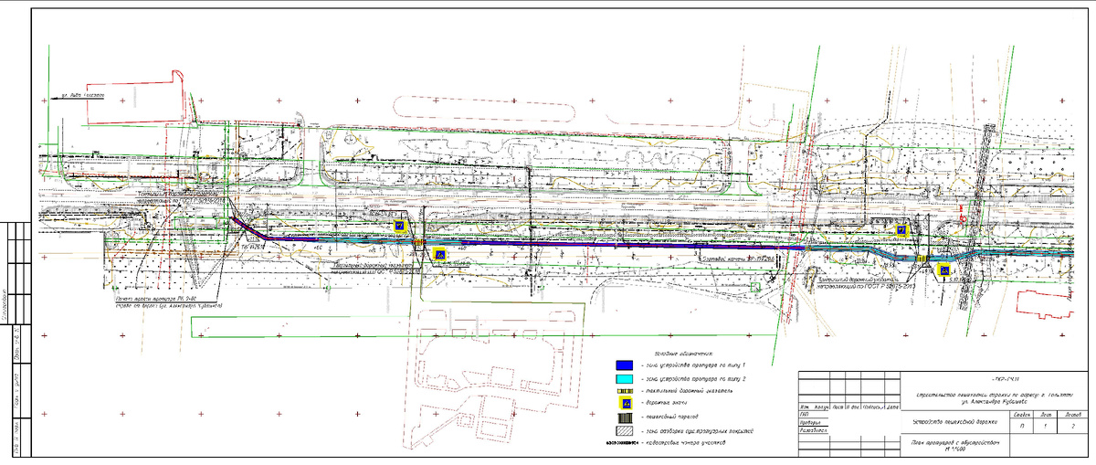Click the 'План тротуаров с обустройством' title cell
1096x465 pixels.
[954, 445]
